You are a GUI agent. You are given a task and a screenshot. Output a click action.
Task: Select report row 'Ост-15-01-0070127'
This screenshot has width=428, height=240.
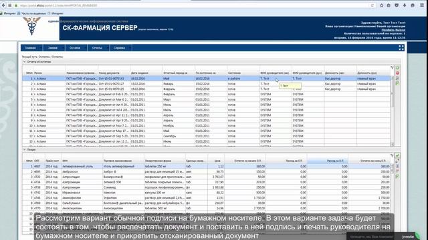[x=207, y=84]
